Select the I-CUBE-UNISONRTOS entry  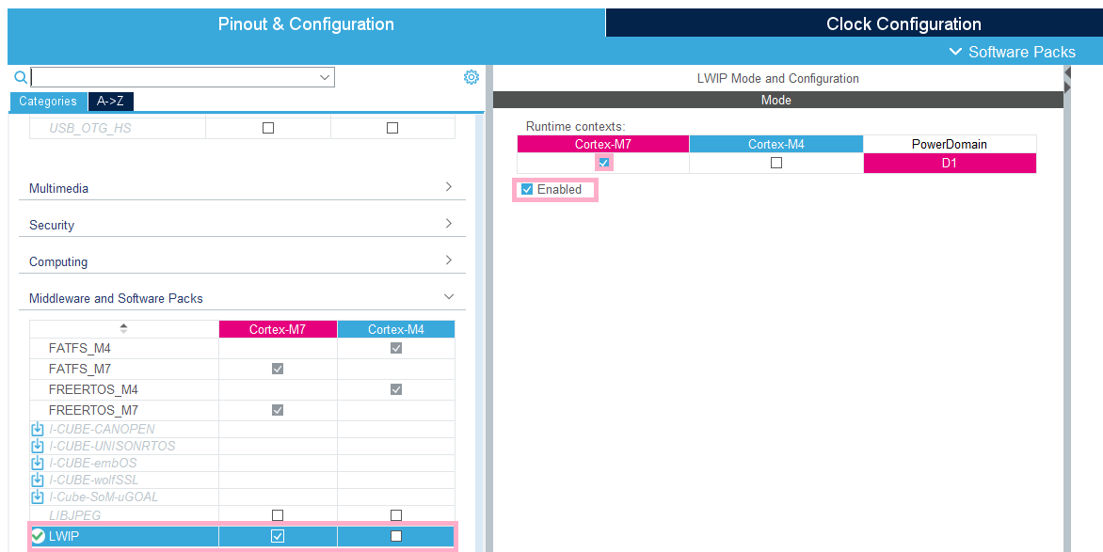[x=112, y=446]
